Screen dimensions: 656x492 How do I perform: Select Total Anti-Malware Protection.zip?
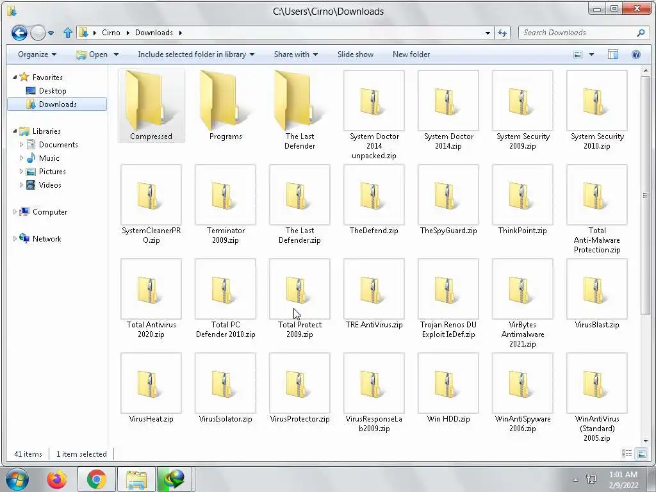tap(597, 209)
